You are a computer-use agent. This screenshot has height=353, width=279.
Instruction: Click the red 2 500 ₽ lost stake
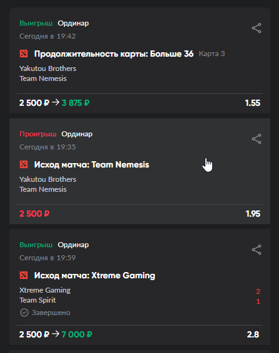[x=34, y=214]
